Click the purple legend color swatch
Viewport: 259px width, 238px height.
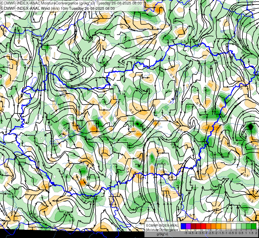[188, 226]
